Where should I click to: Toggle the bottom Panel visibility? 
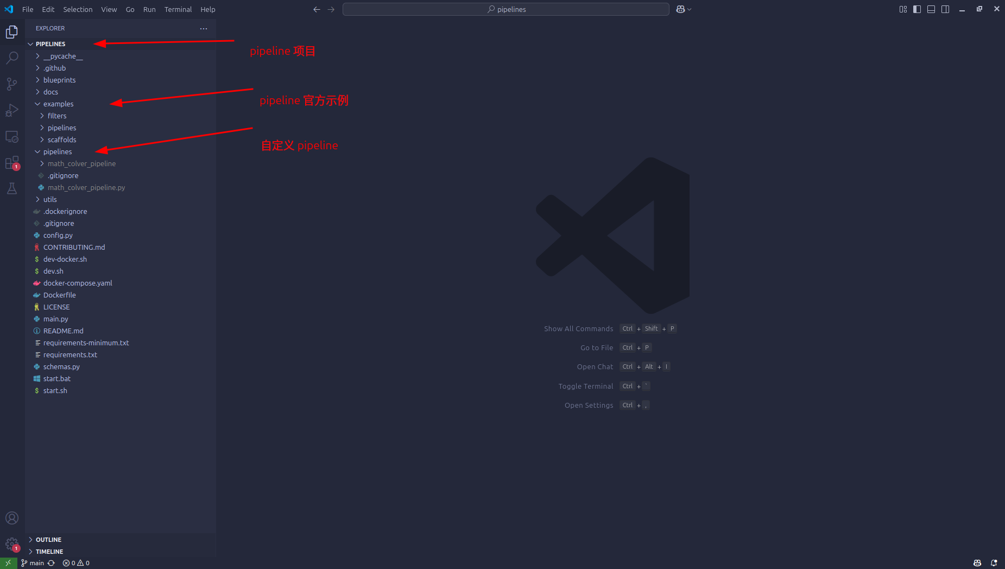coord(931,9)
